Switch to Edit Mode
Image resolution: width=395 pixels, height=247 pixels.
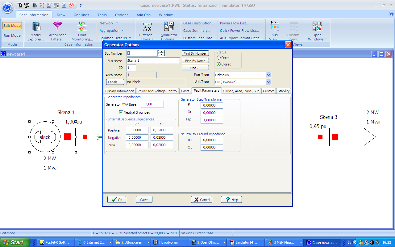(x=12, y=26)
